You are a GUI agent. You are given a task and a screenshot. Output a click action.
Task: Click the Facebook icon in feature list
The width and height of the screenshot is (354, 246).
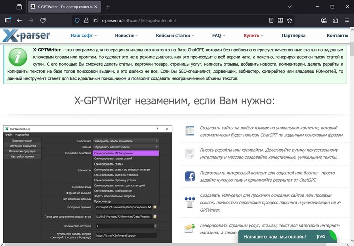[190, 176]
